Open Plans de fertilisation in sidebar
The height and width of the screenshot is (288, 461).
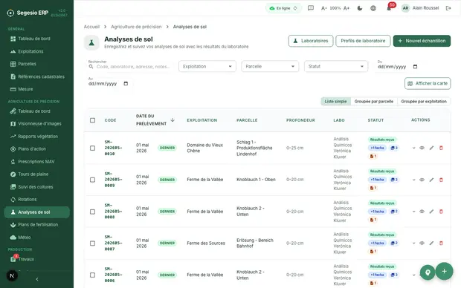pyautogui.click(x=37, y=225)
